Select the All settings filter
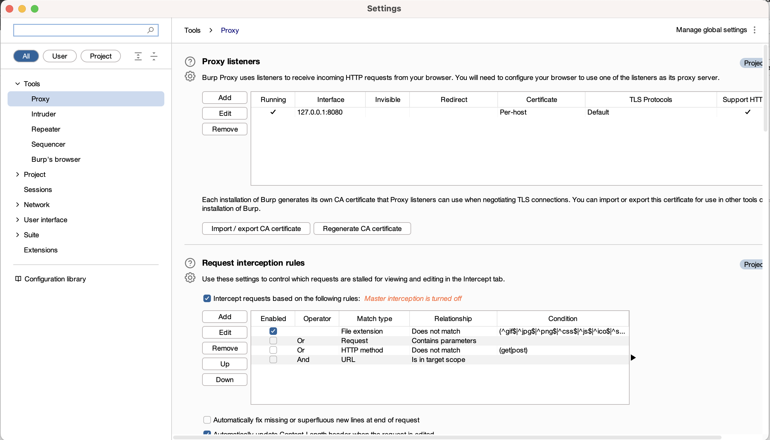770x440 pixels. [26, 56]
